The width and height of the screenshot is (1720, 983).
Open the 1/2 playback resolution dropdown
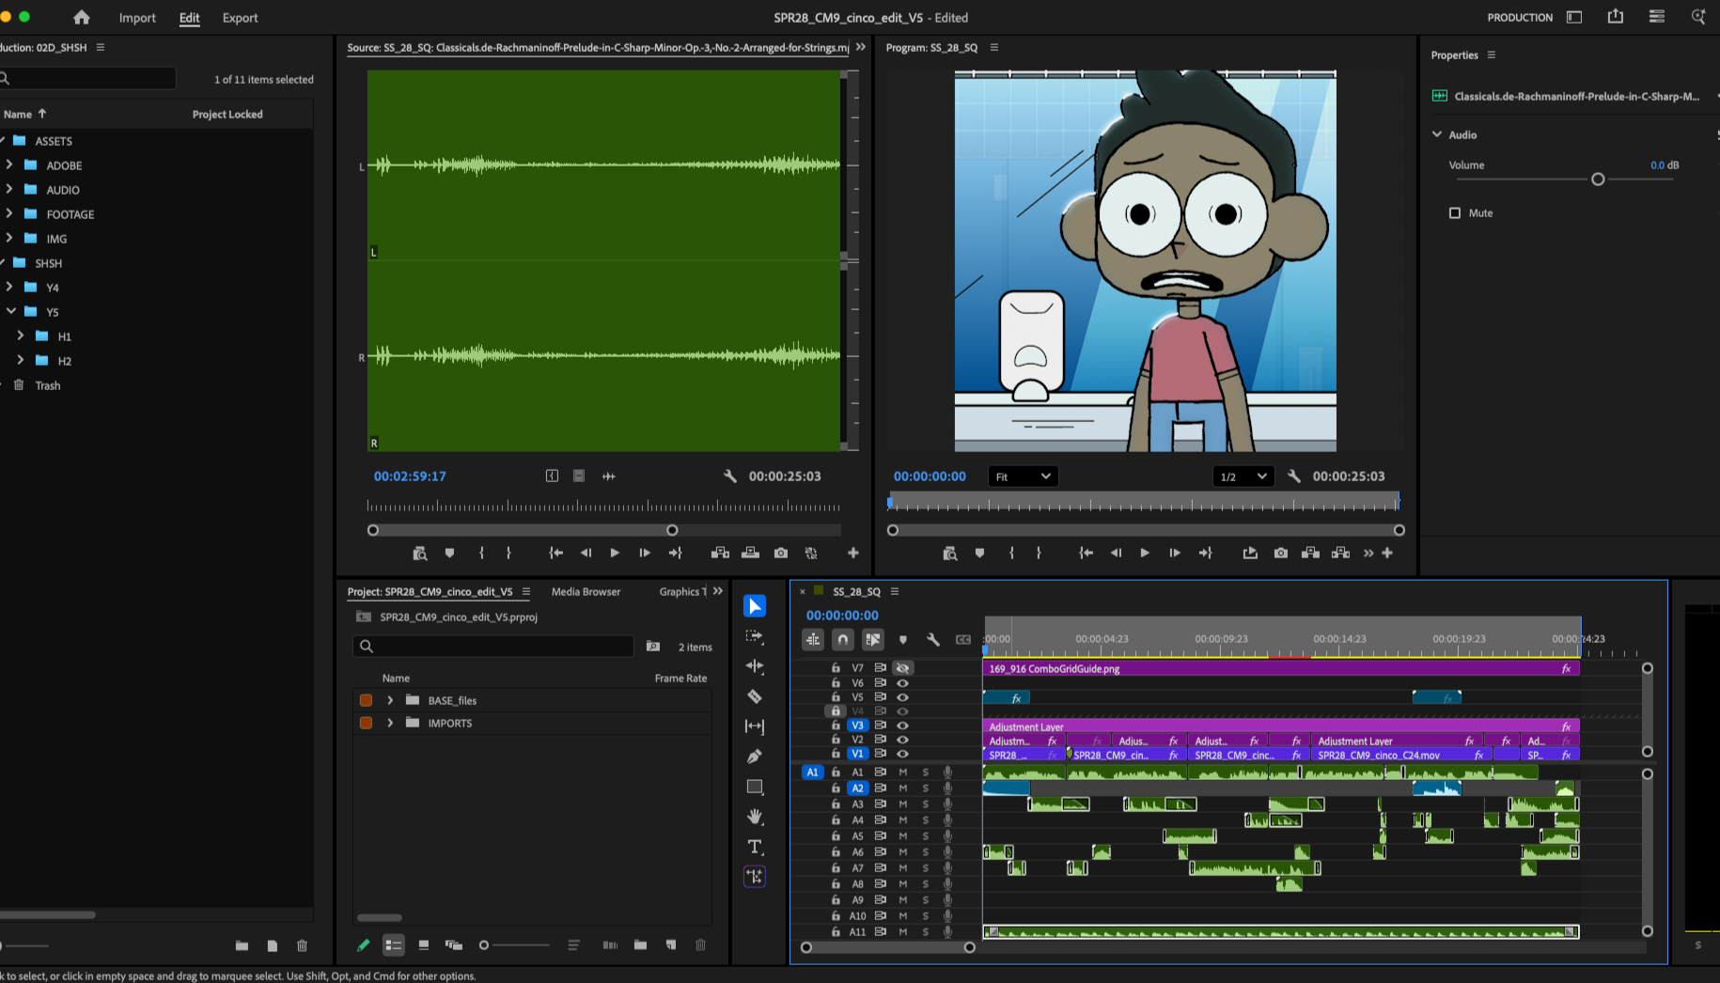[1243, 476]
